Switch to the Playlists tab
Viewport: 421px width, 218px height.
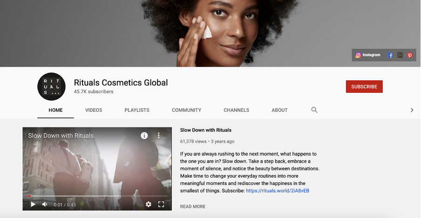point(137,110)
